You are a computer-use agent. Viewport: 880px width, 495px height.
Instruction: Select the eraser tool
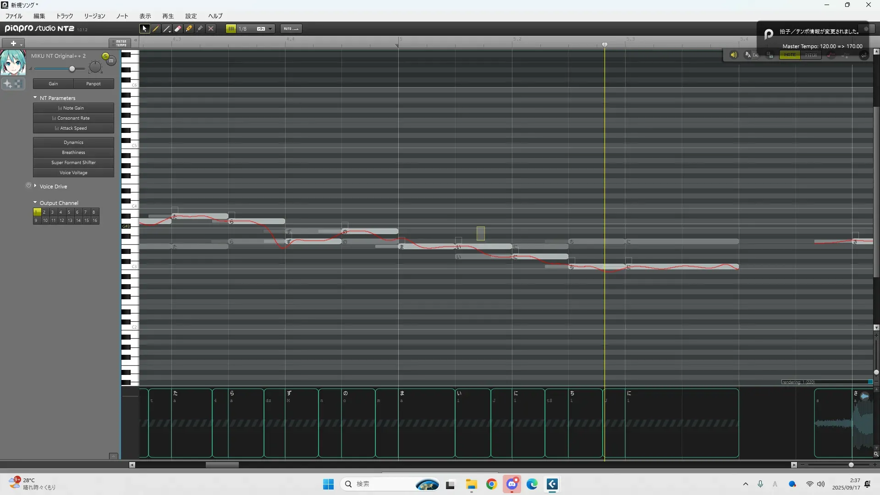[x=178, y=29]
